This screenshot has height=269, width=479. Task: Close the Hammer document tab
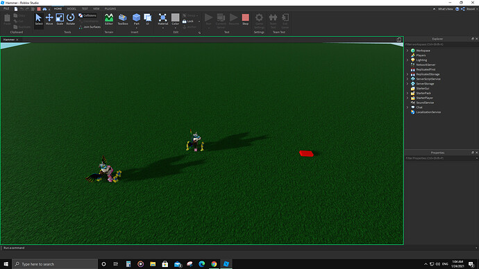pos(17,40)
